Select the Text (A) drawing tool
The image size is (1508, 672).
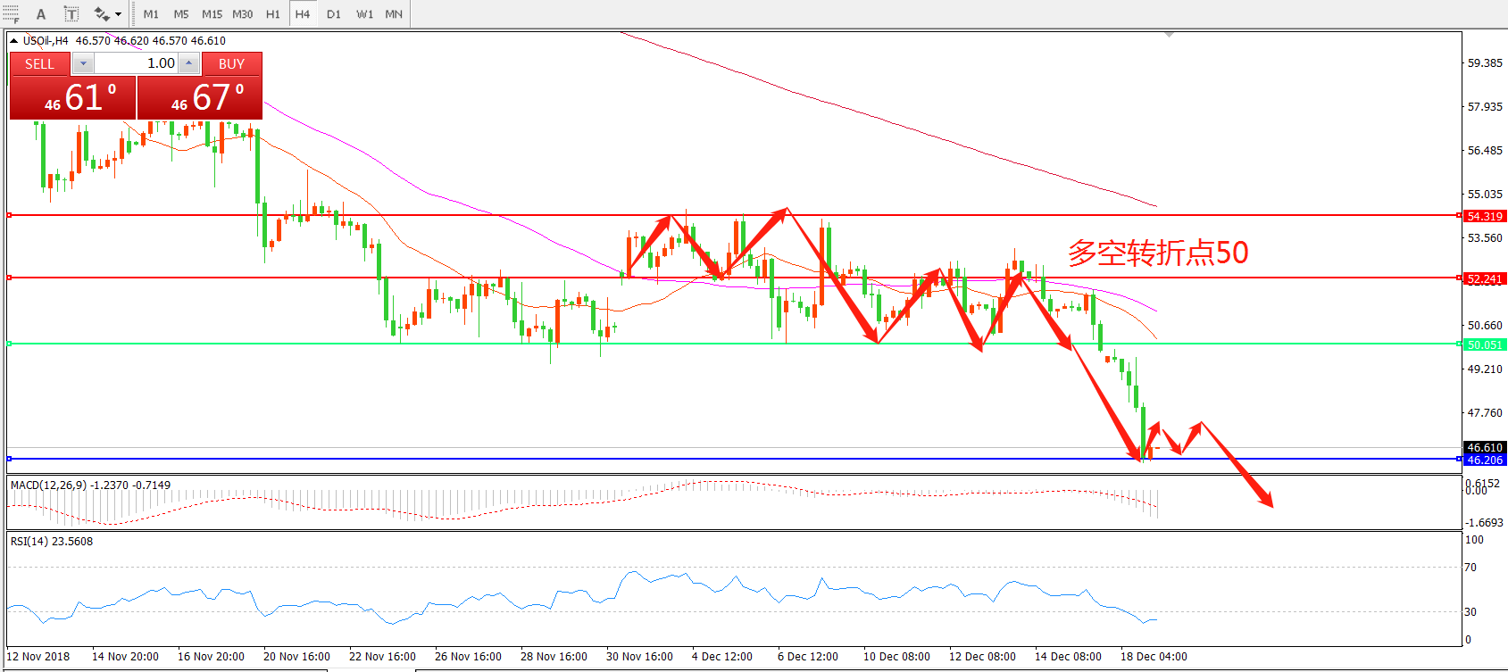click(41, 14)
